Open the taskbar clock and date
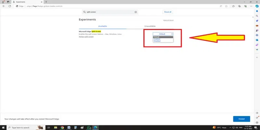Screen dimensions: 260x130 coord(248,127)
